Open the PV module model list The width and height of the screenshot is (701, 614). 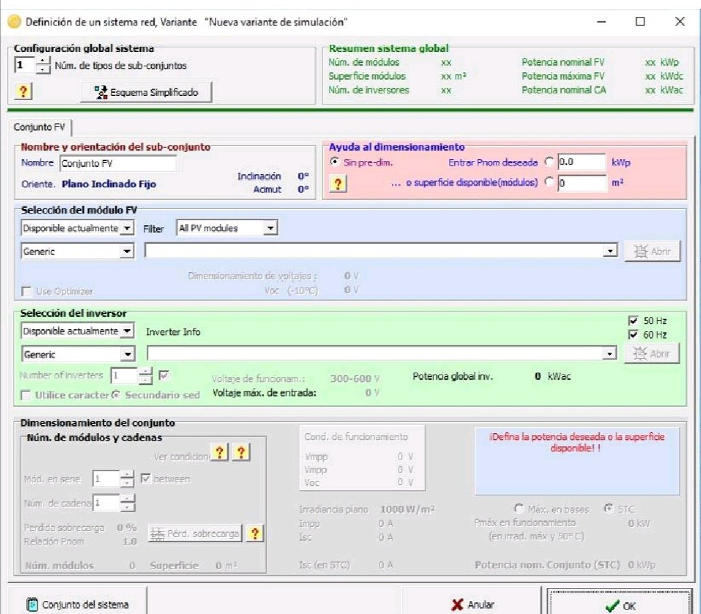609,251
